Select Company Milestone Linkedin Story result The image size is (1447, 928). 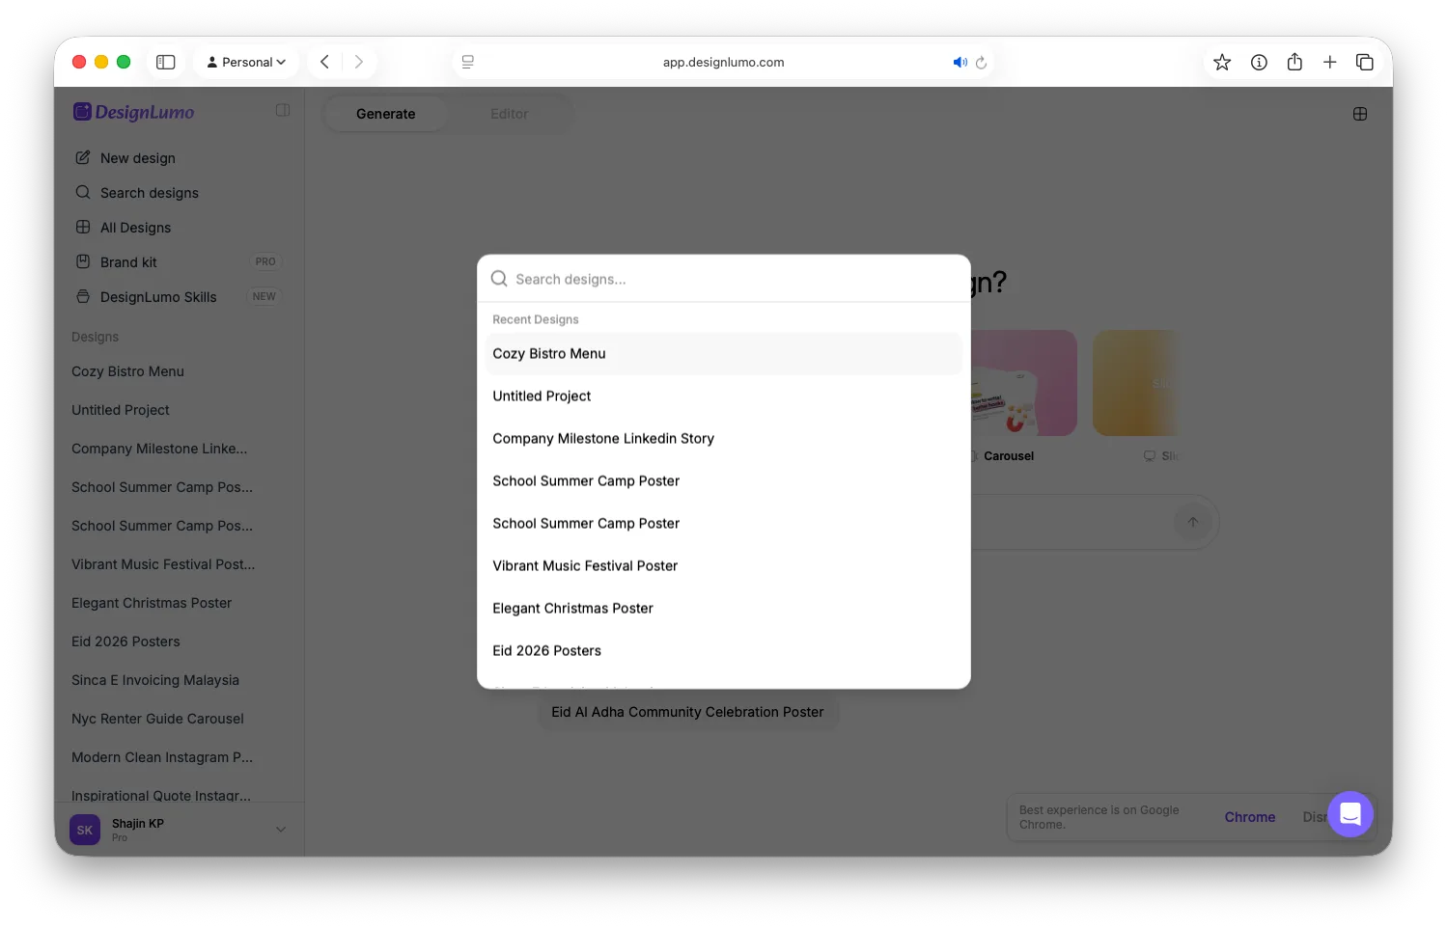[x=723, y=439]
